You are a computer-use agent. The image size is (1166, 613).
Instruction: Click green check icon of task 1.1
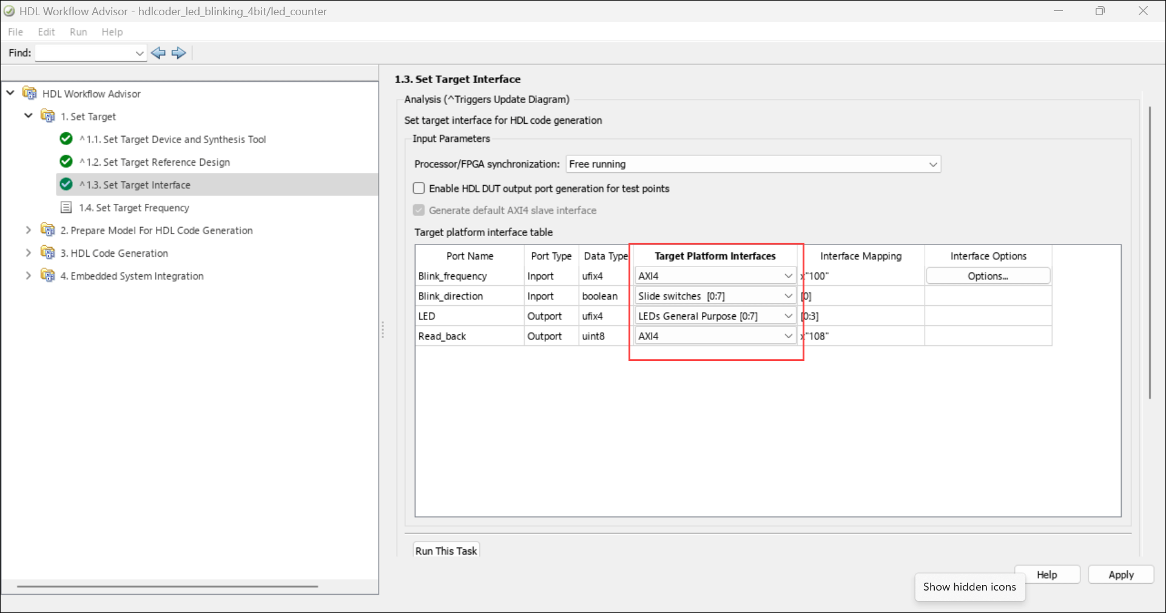66,139
